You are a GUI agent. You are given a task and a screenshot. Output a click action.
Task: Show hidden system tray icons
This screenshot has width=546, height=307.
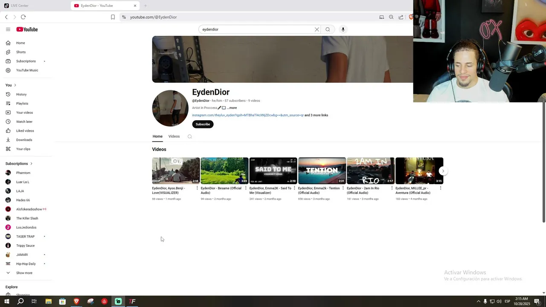pyautogui.click(x=478, y=301)
